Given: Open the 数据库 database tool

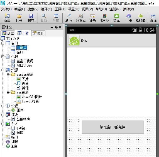Looking at the screenshot, I should pos(81,18).
